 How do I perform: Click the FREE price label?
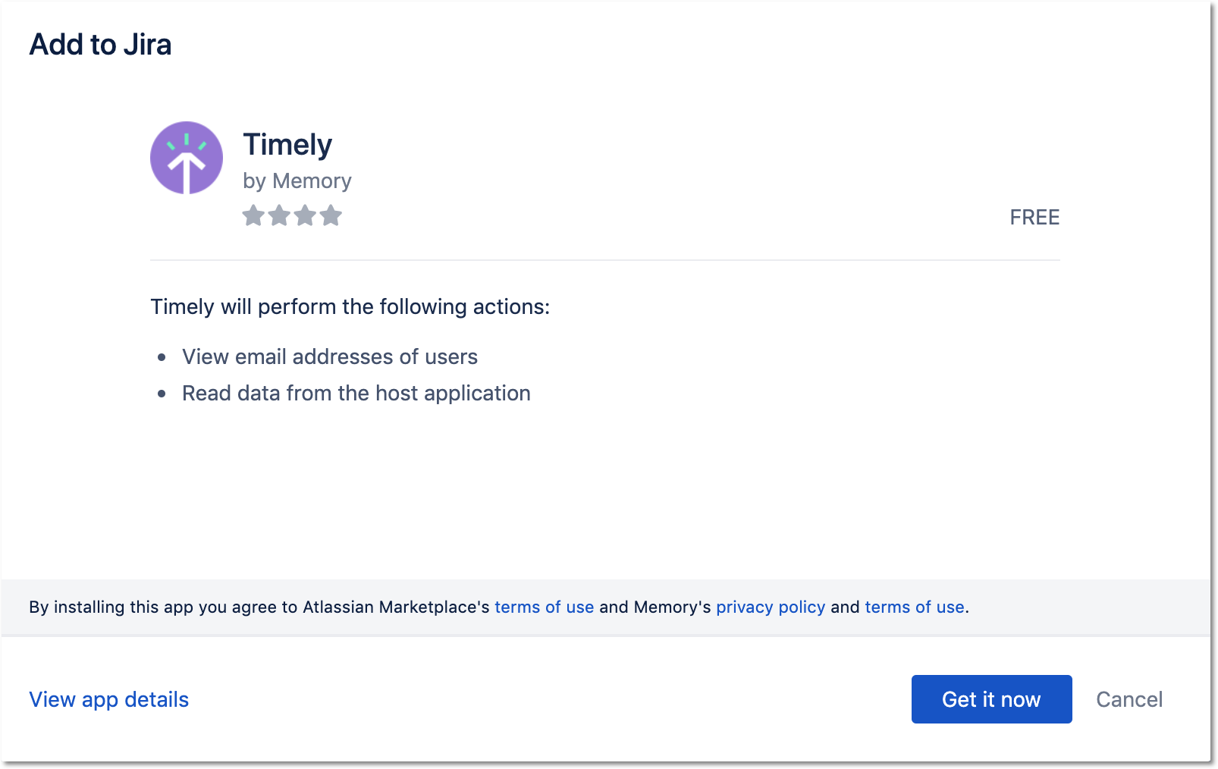click(1034, 218)
